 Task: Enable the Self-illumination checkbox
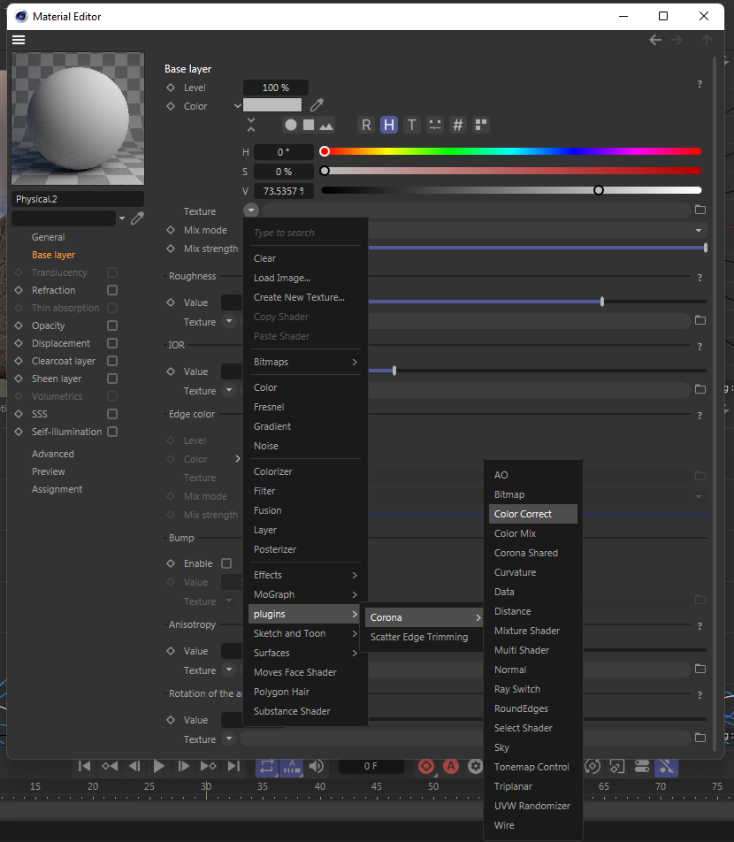112,432
